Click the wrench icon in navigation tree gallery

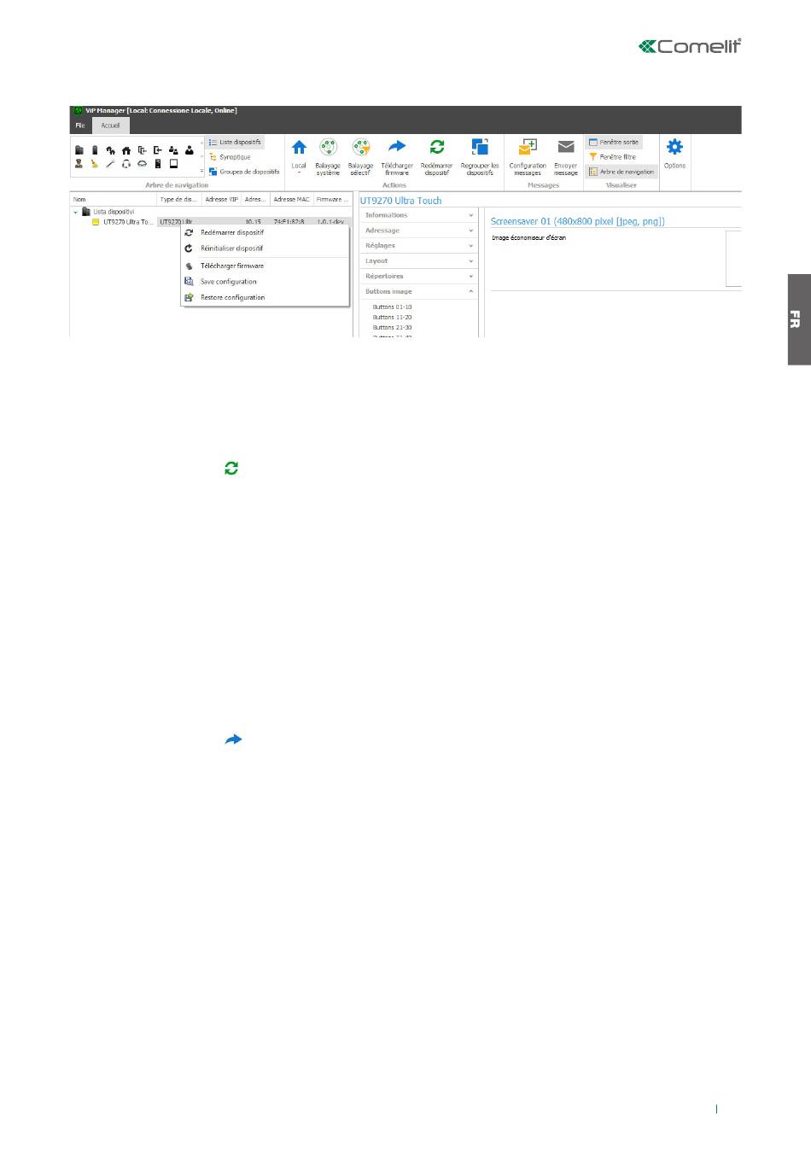(110, 164)
